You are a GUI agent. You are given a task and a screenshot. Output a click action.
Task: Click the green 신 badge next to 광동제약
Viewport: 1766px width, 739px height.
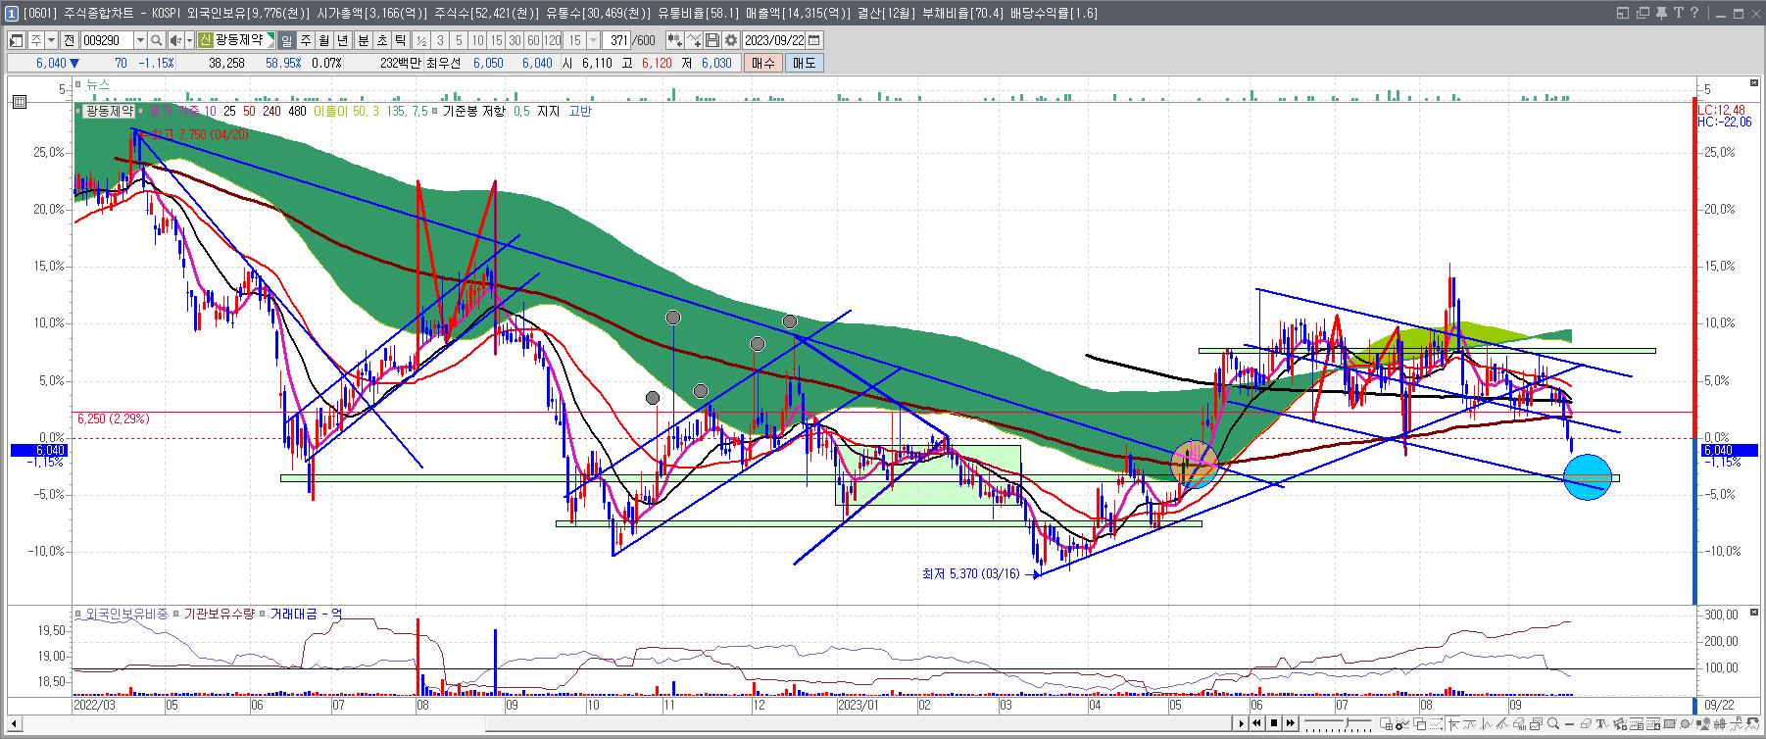point(205,40)
